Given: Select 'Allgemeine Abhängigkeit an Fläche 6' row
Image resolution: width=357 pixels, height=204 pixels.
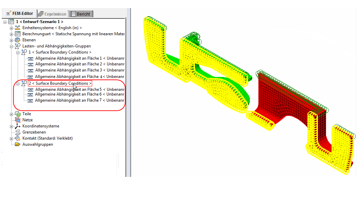Looking at the screenshot, I should tap(80, 94).
